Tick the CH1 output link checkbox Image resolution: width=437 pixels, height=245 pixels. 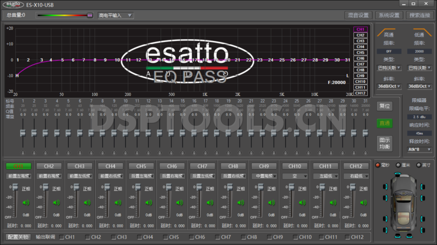[x=62, y=237]
